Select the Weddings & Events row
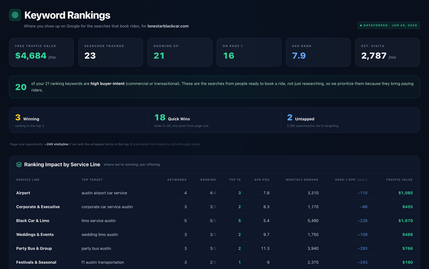The height and width of the screenshot is (269, 429). click(x=214, y=235)
